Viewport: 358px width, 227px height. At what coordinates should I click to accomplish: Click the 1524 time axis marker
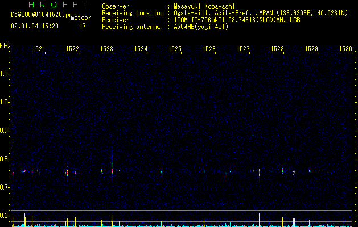(141, 49)
